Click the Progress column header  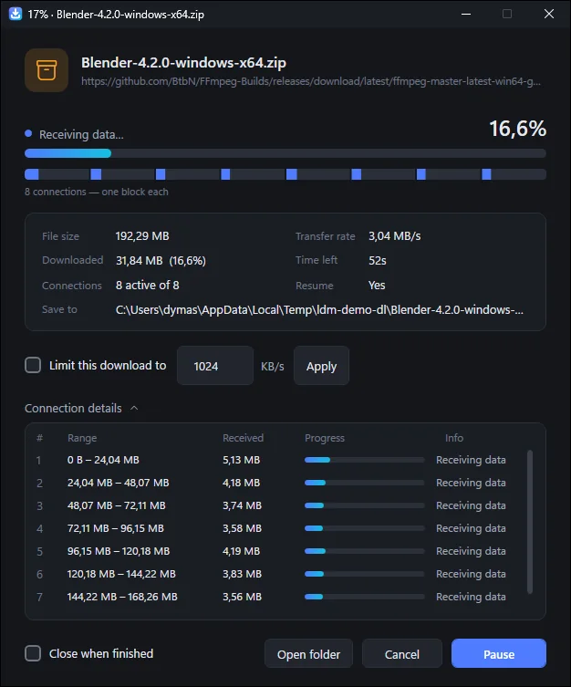(x=325, y=438)
